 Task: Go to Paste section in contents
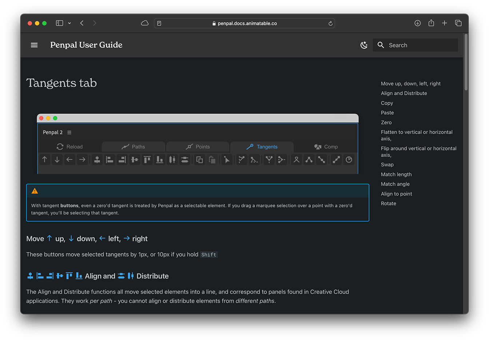pos(387,113)
